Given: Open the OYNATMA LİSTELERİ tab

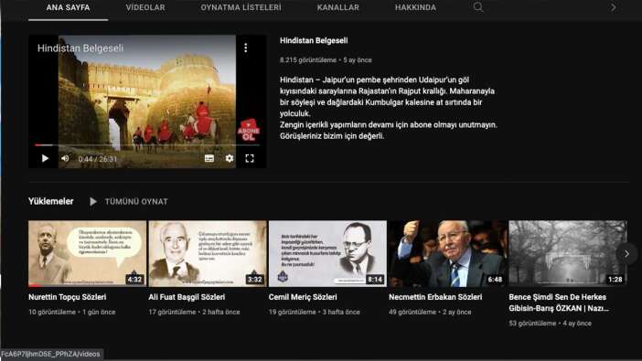Looking at the screenshot, I should click(x=241, y=8).
